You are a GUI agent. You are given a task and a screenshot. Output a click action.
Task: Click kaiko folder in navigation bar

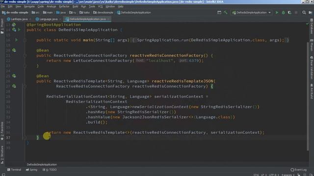(84, 13)
